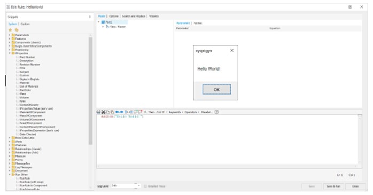Viewport: 373px width, 195px height.
Task: Click the Close button at bottom right
Action: pos(355,186)
